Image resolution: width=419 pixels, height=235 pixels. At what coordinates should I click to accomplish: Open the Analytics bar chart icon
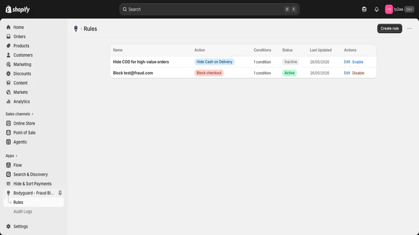pyautogui.click(x=8, y=101)
